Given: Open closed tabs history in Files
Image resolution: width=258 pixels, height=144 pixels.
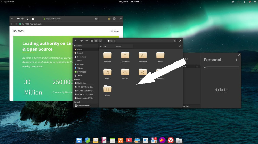Looking at the screenshot, I should pos(180,46).
